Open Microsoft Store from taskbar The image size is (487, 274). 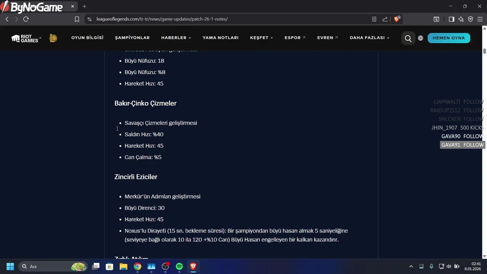[110, 266]
